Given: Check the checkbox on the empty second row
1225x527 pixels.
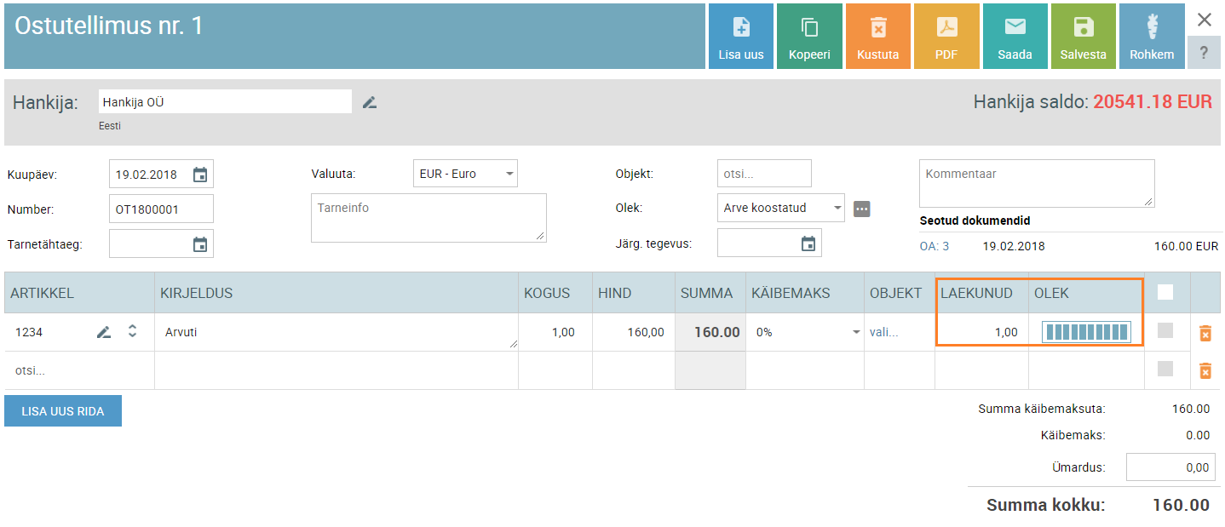Looking at the screenshot, I should point(1165,369).
